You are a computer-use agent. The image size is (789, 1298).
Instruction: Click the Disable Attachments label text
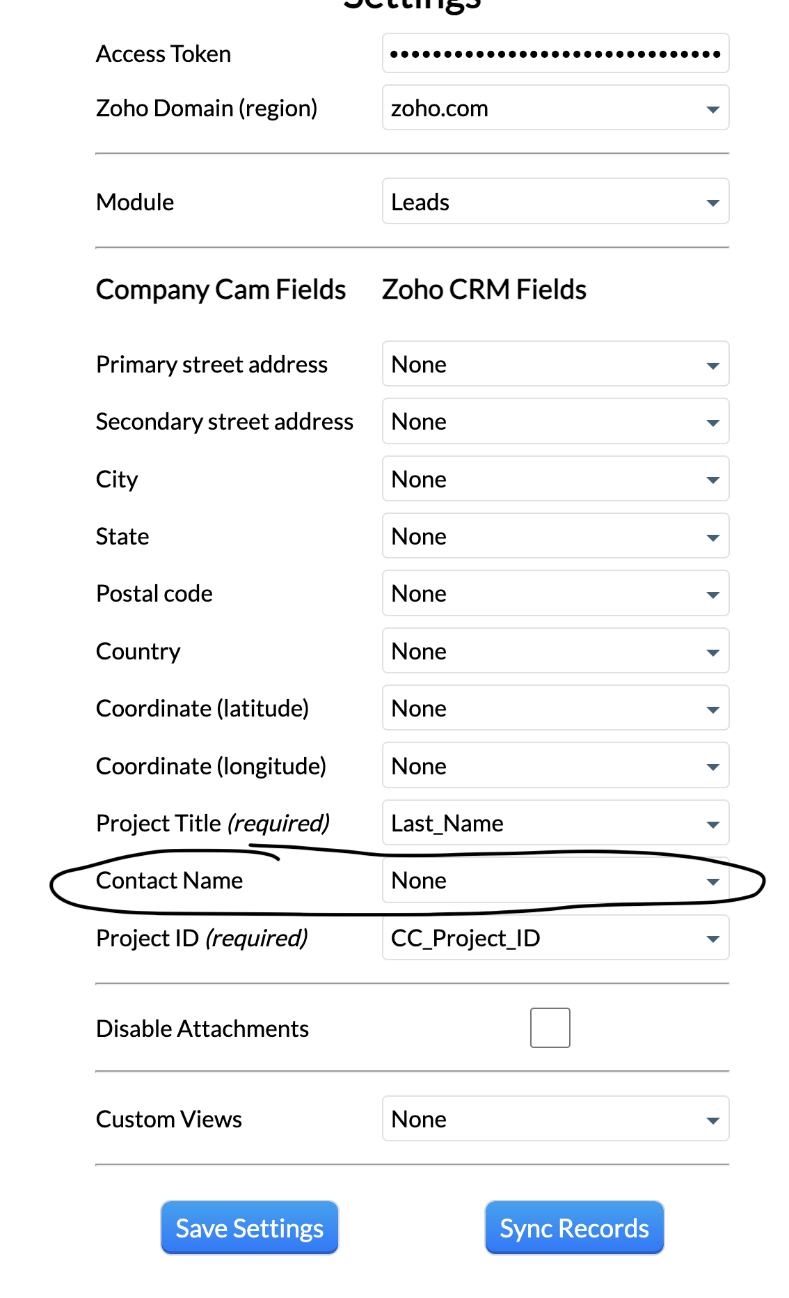202,1029
